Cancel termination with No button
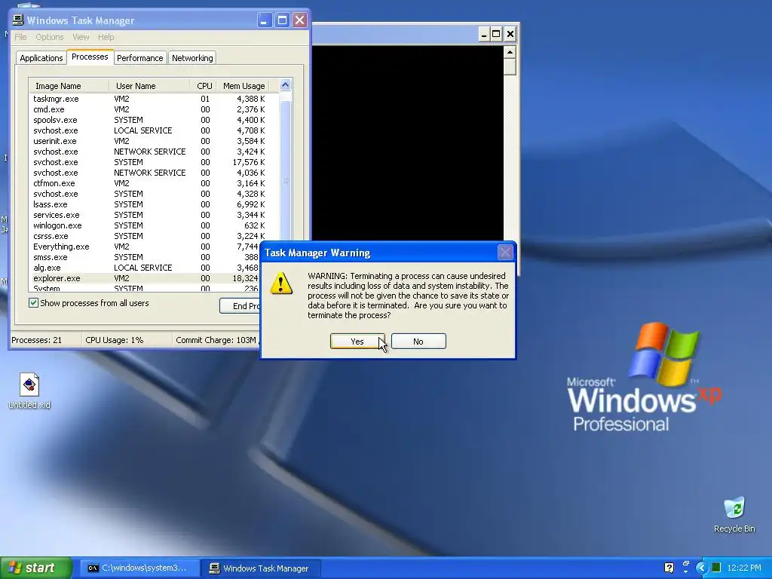Image resolution: width=772 pixels, height=579 pixels. (418, 342)
